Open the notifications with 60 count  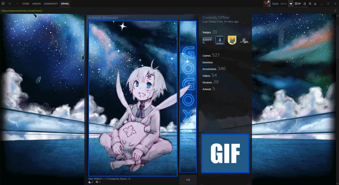tap(298, 4)
